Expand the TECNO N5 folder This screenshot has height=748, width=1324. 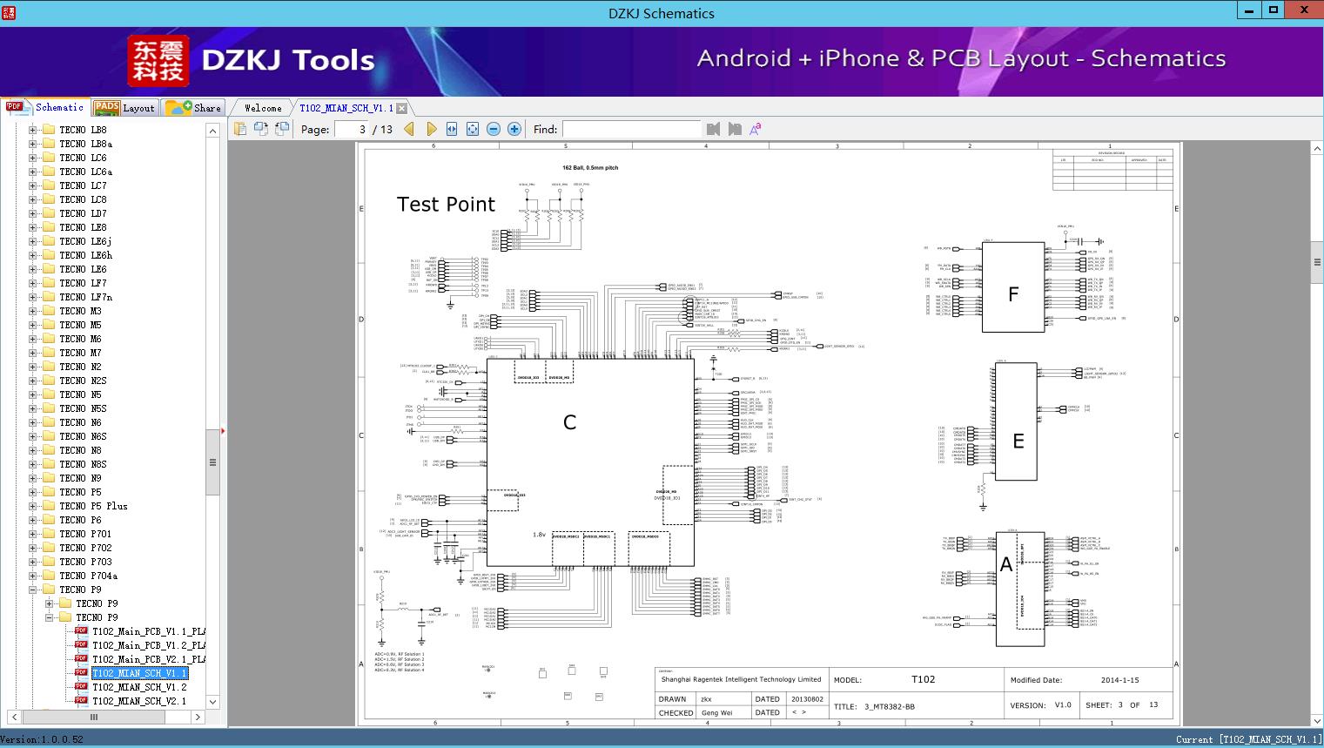32,394
